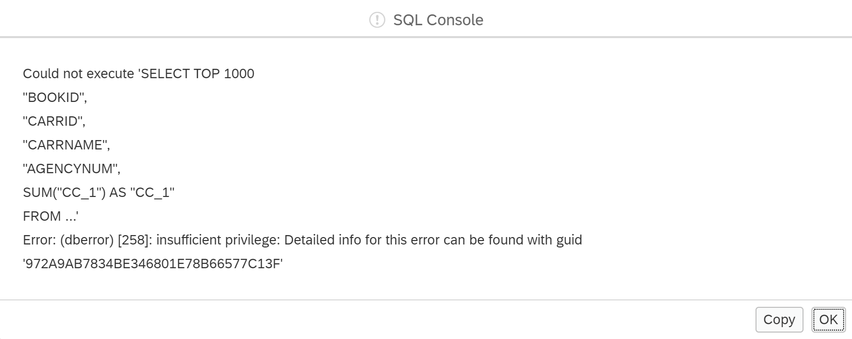Click the "Could not execute" text

(x=78, y=74)
